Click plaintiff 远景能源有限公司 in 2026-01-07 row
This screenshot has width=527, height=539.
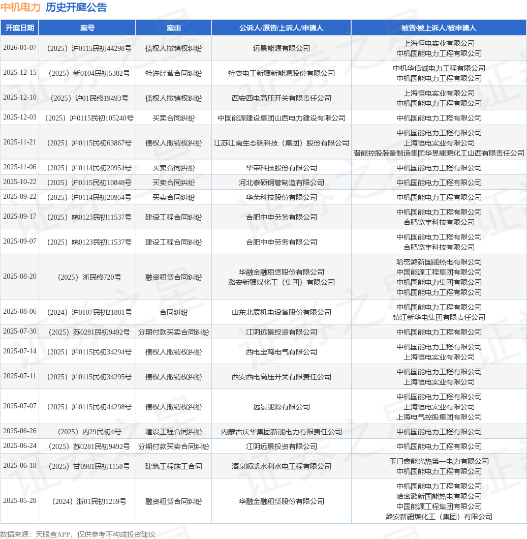pos(282,49)
